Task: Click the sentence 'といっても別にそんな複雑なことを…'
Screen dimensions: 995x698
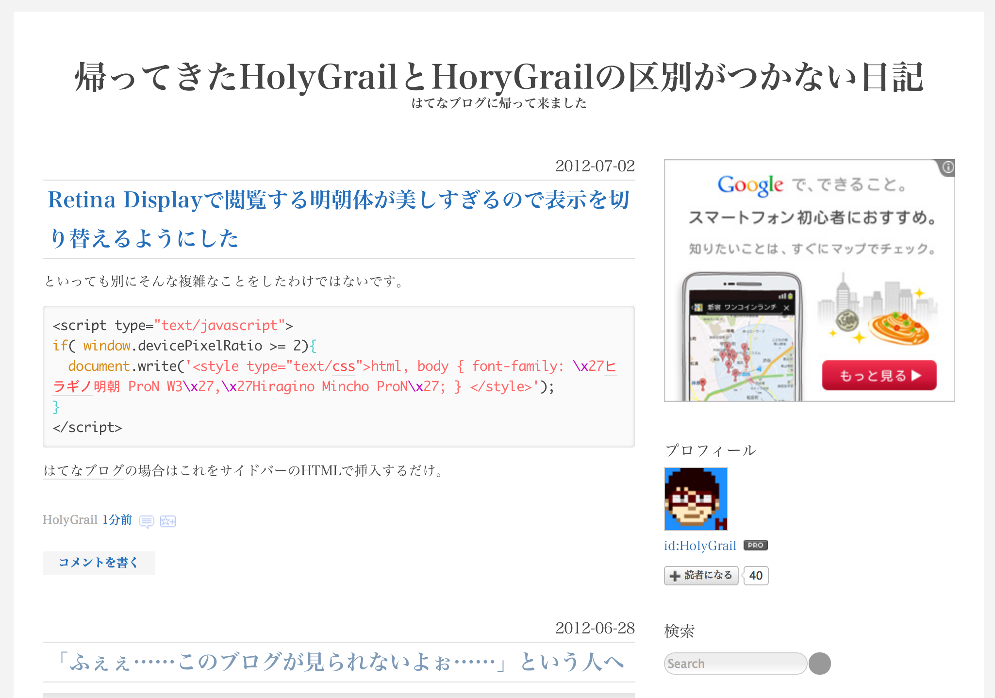Action: click(x=224, y=281)
